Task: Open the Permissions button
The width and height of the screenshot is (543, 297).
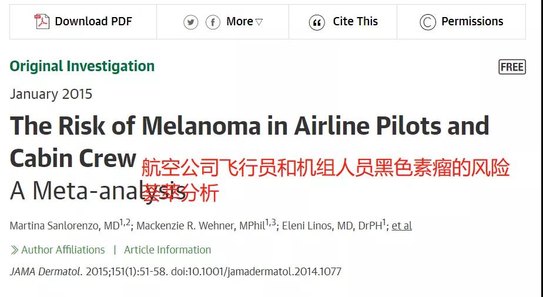Action: point(461,22)
